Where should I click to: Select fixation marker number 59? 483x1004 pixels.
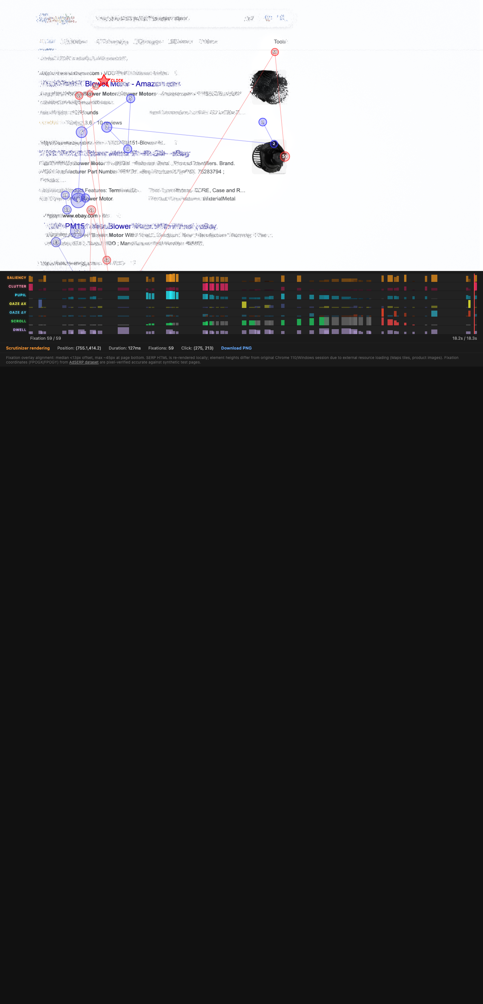tap(285, 156)
